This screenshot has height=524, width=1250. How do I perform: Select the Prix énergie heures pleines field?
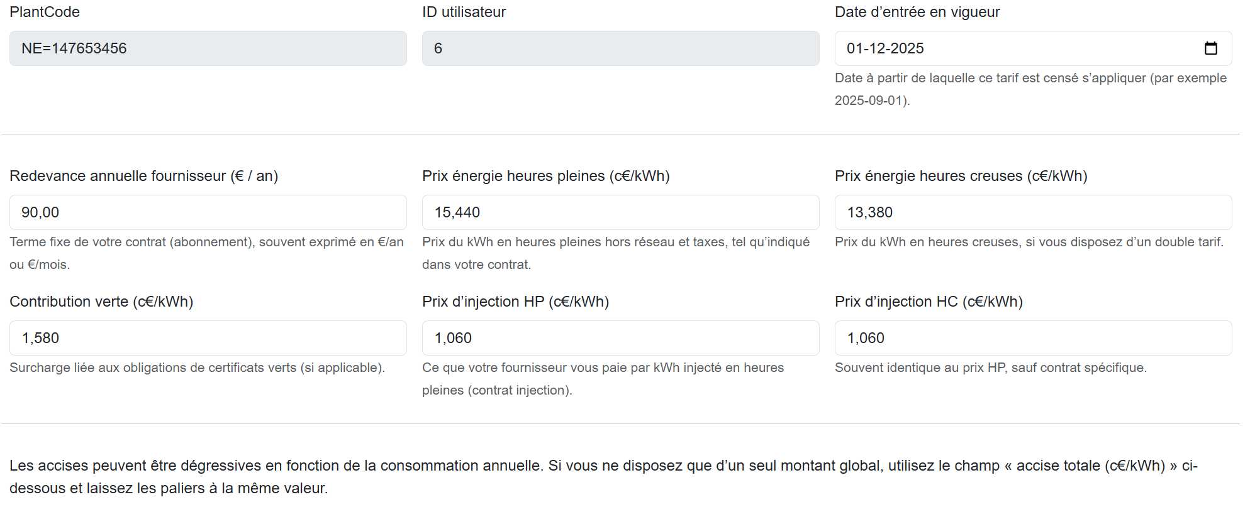coord(620,212)
